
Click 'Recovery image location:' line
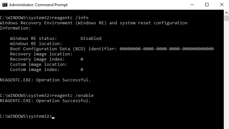(41, 54)
